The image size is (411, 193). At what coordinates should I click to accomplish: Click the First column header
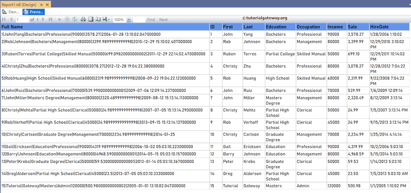point(232,27)
